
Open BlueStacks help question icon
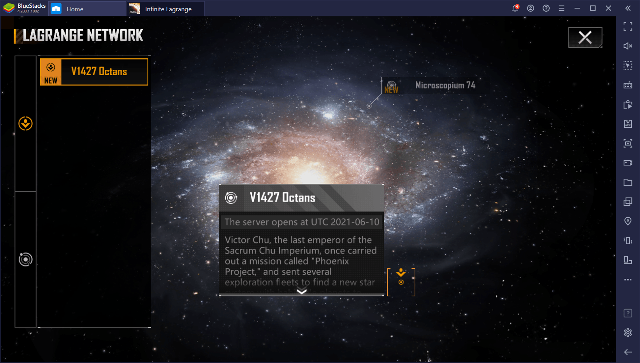(x=546, y=8)
